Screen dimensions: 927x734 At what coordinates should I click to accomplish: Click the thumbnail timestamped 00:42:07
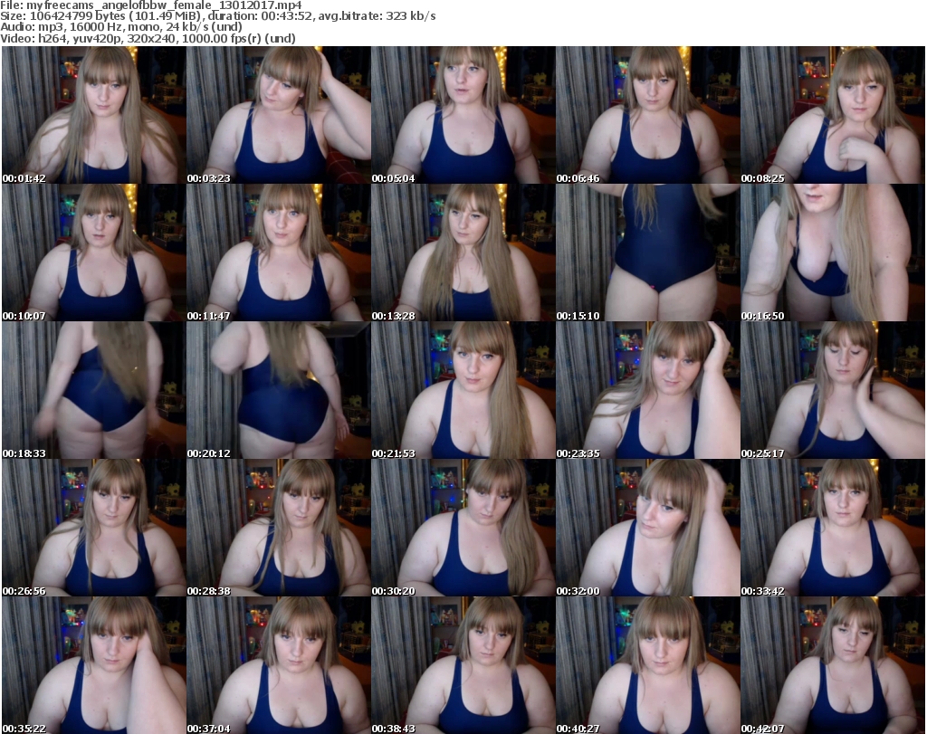tap(833, 665)
